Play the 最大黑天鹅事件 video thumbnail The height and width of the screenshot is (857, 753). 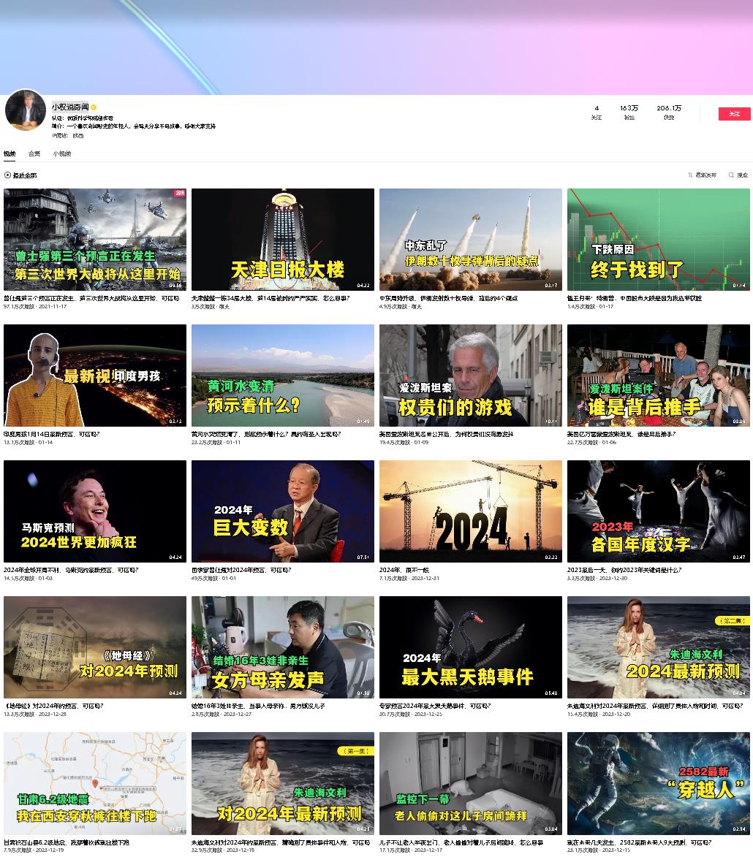pos(470,647)
